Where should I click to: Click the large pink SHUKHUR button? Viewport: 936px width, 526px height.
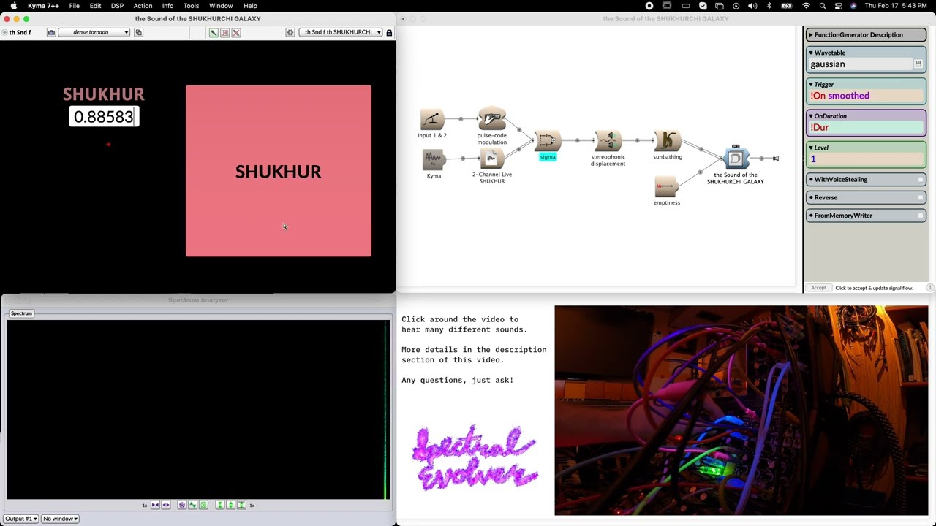coord(279,171)
